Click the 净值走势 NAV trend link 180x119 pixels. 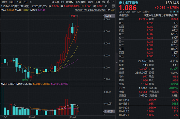pyautogui.click(x=124, y=15)
